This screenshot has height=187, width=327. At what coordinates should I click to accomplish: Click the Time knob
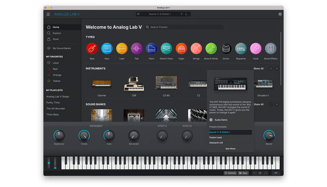coord(109,135)
